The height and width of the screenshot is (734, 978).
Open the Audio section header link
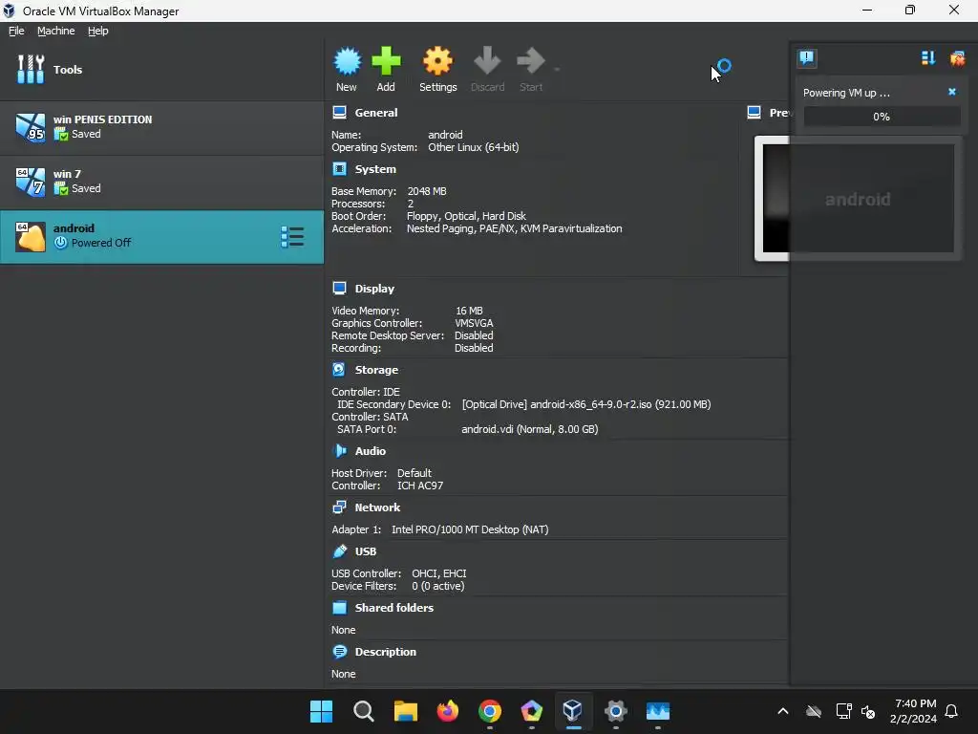(371, 451)
